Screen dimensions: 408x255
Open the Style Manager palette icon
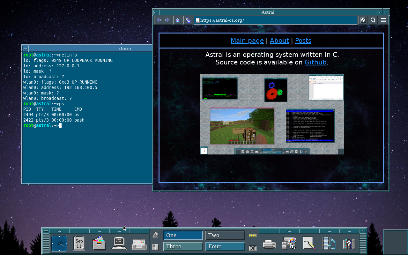289,244
